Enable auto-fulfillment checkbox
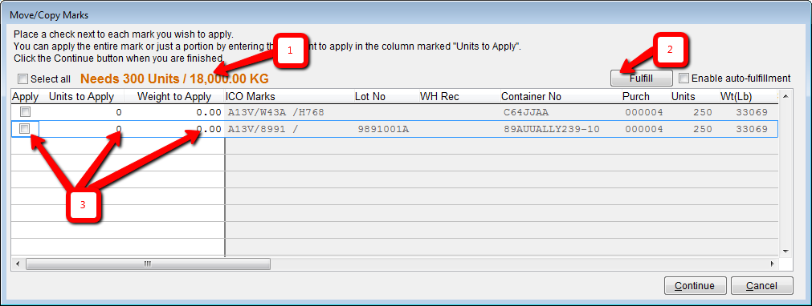 pyautogui.click(x=683, y=78)
